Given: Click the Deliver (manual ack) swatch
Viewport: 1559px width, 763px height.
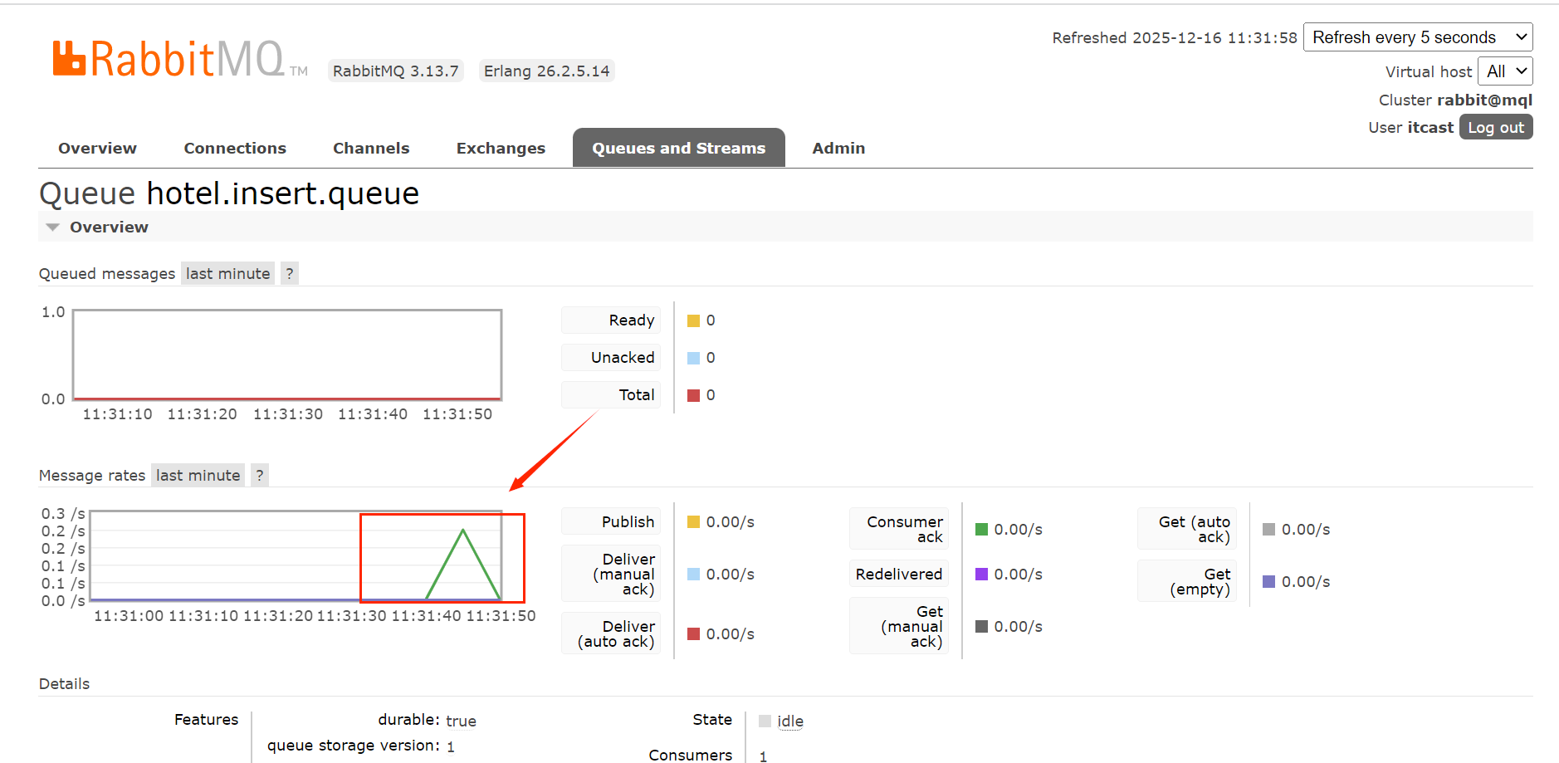Looking at the screenshot, I should click(x=694, y=575).
